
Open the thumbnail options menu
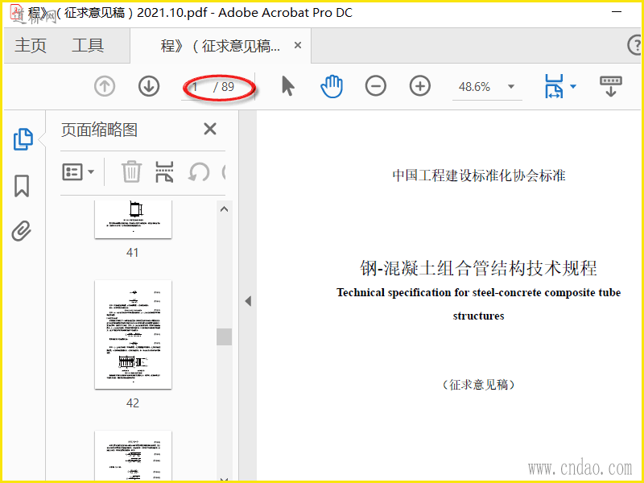tap(78, 171)
